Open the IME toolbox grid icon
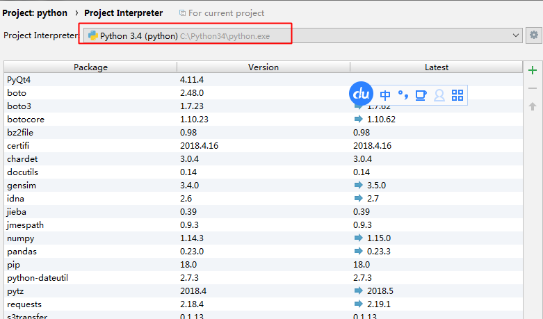The width and height of the screenshot is (543, 319). 457,95
